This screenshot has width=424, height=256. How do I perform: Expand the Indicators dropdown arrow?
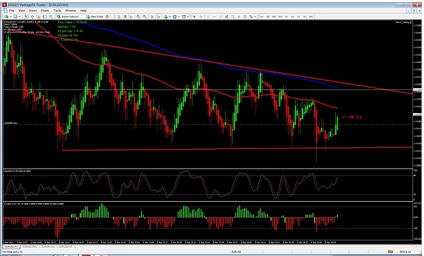coord(170,16)
